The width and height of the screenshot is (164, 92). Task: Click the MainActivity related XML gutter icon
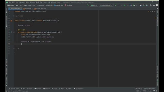coord(11,20)
